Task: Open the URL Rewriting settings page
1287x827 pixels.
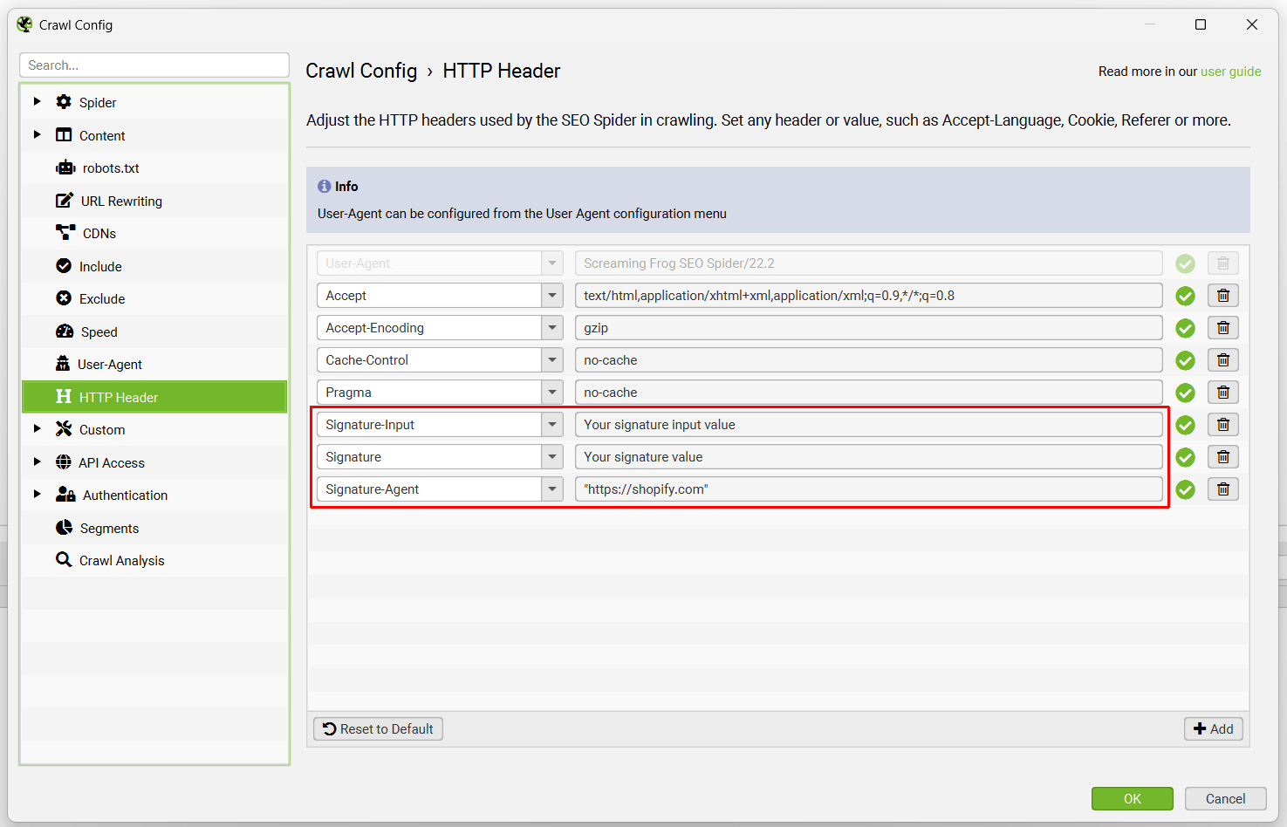Action: 121,201
